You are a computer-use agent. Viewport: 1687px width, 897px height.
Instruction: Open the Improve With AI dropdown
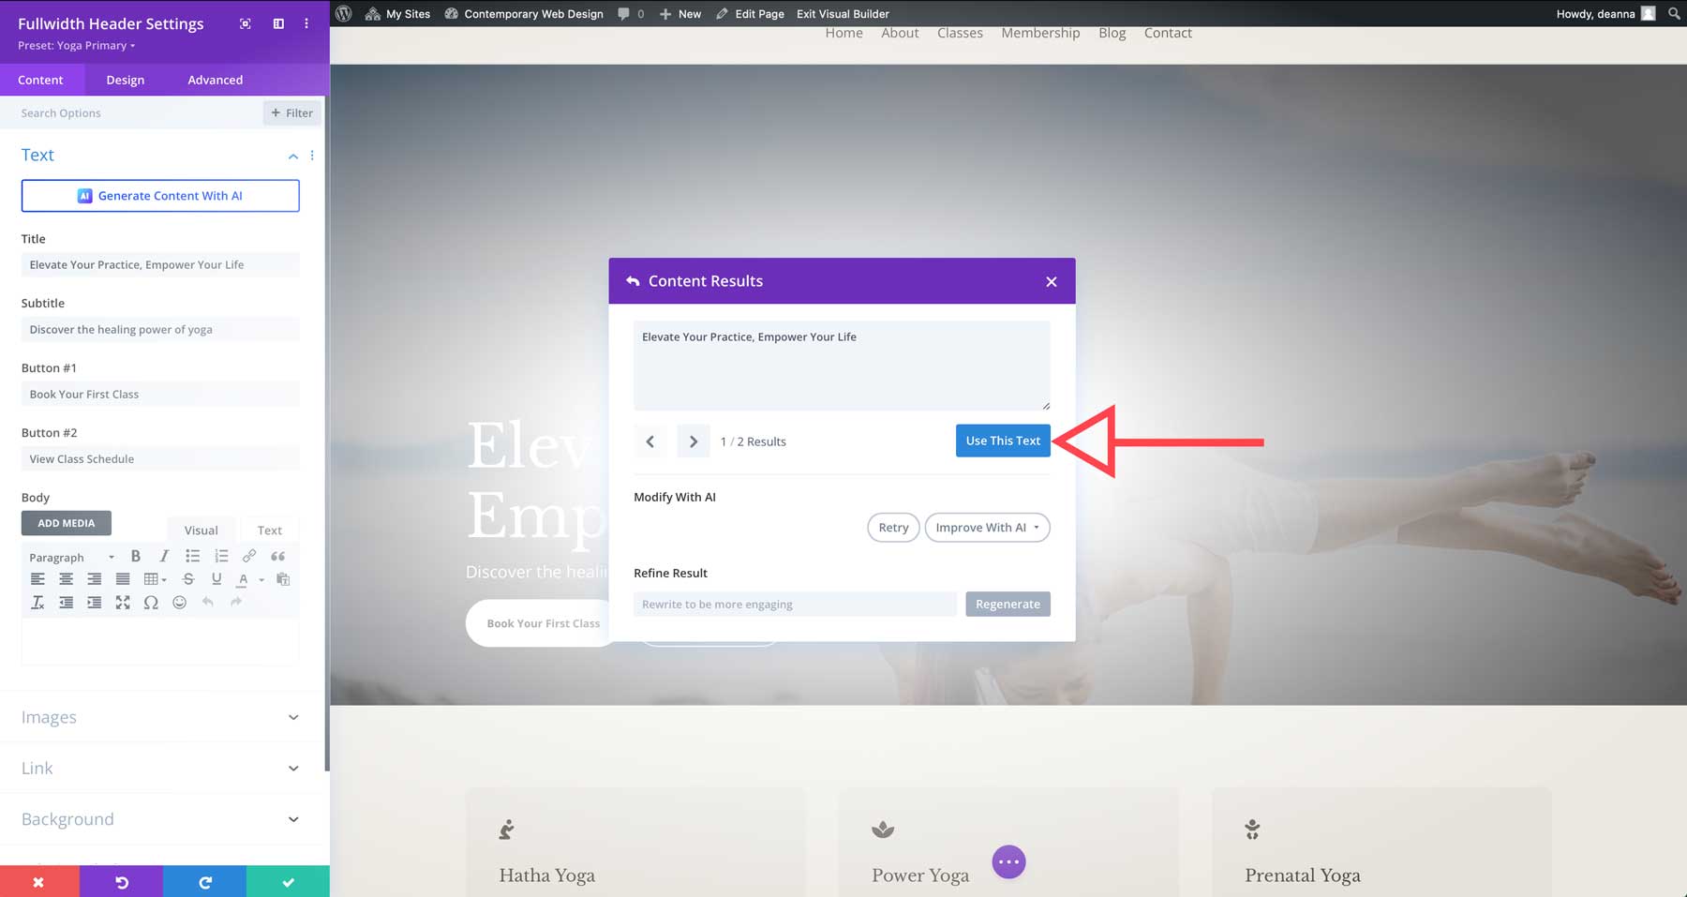[x=987, y=527]
